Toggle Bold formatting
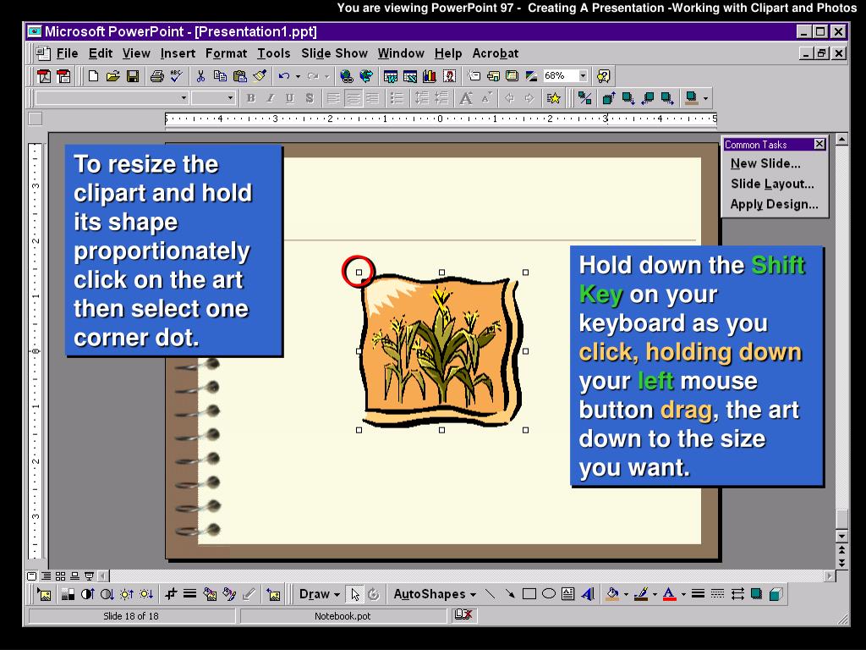The height and width of the screenshot is (650, 866). coord(250,98)
